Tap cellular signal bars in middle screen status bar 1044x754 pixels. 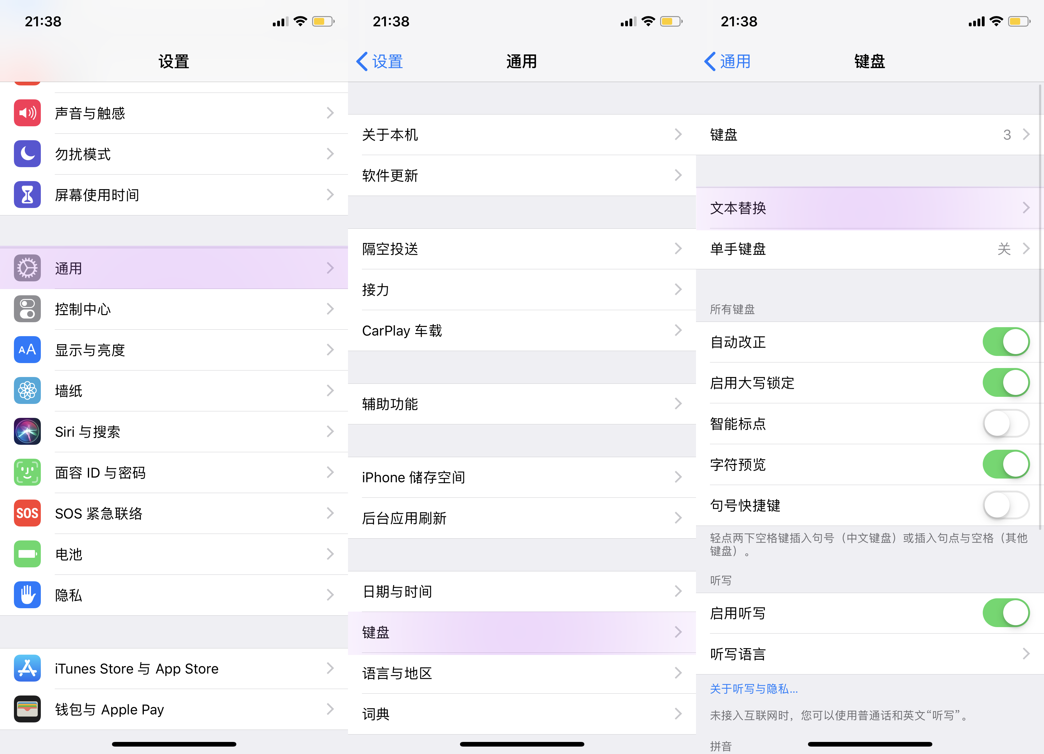tap(628, 21)
